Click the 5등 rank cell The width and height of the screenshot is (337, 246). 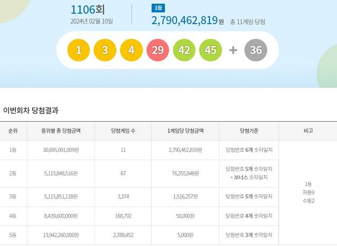(x=13, y=235)
